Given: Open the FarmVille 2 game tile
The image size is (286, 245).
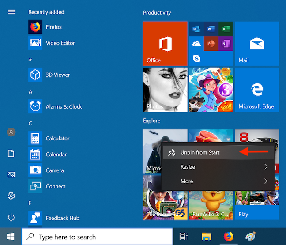Looking at the screenshot, I should [x=211, y=205].
